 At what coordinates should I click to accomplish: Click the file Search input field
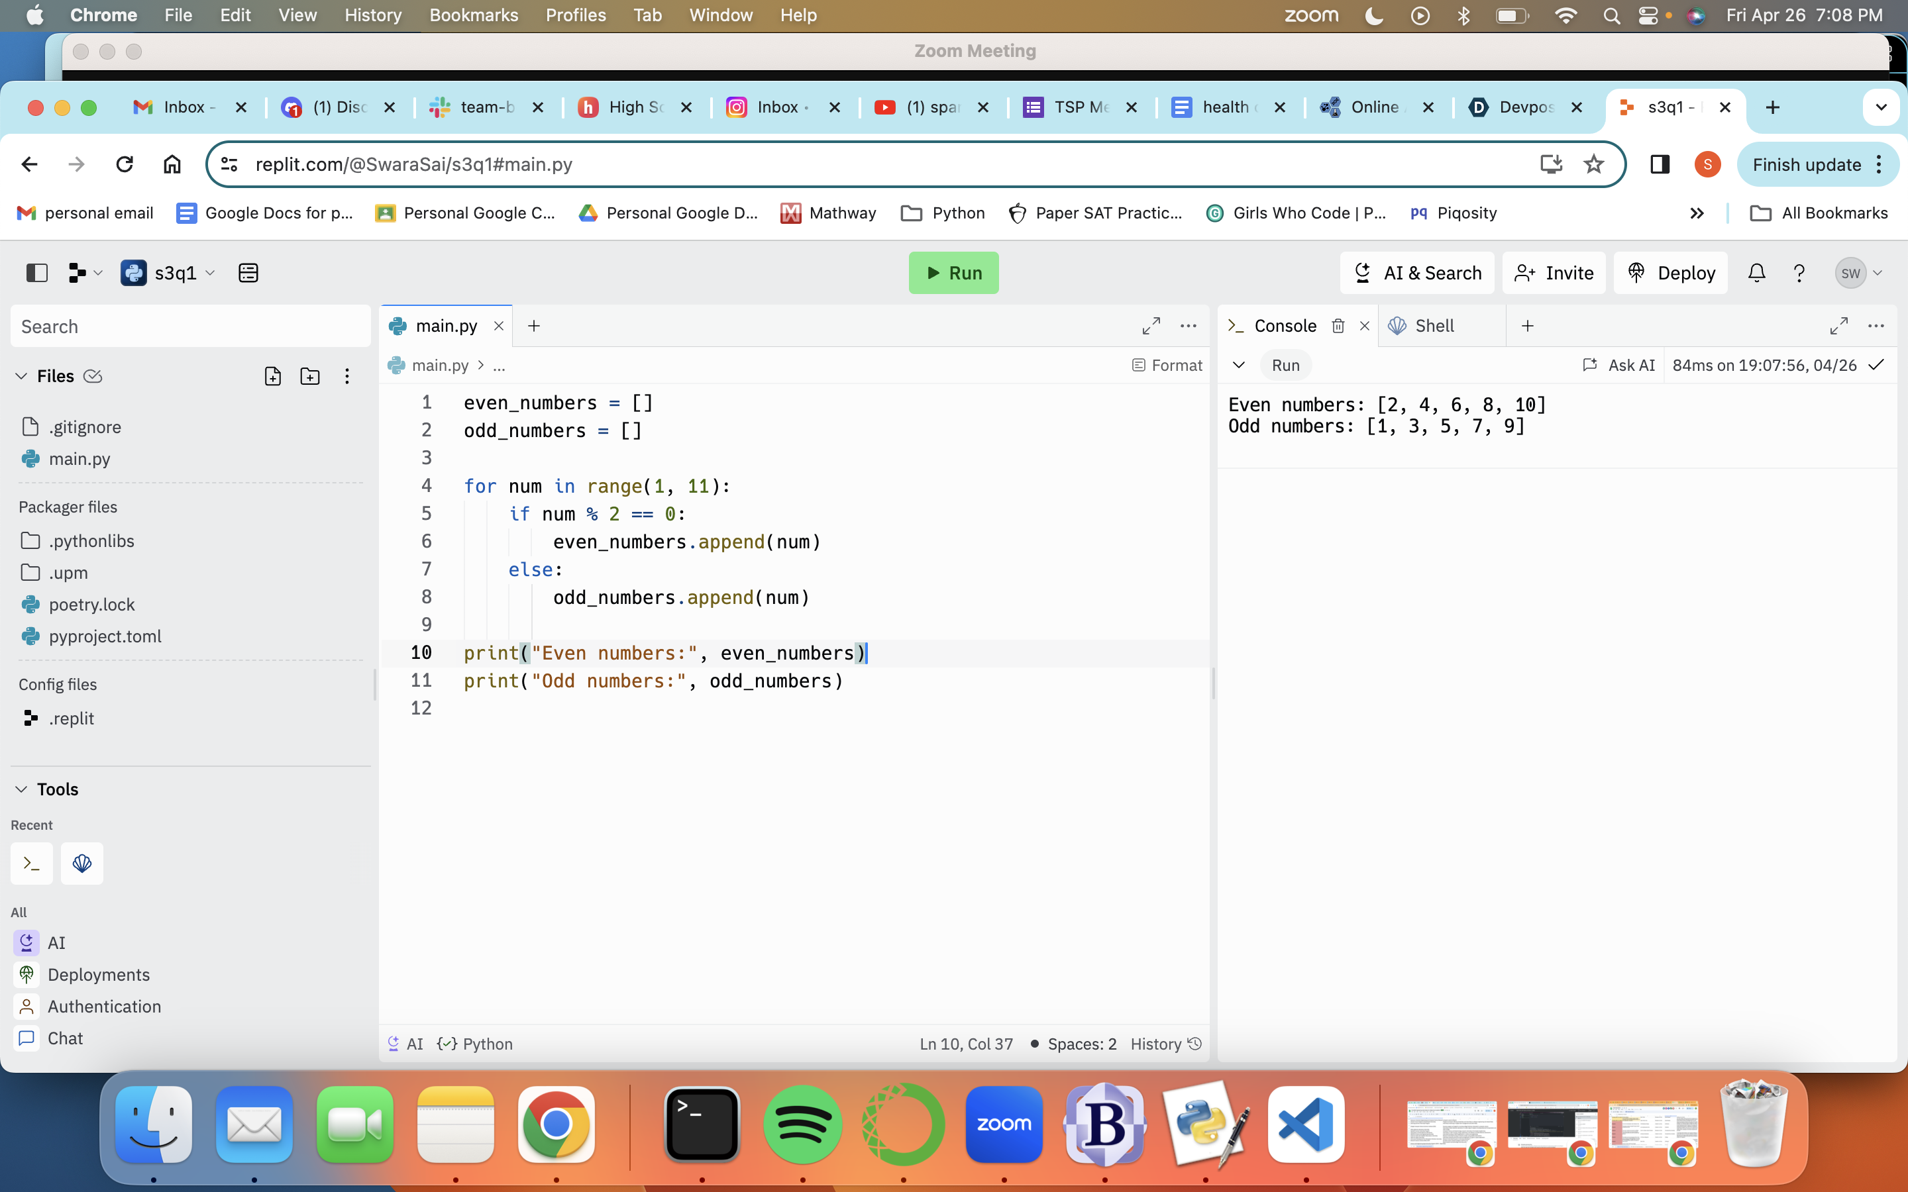click(x=190, y=326)
